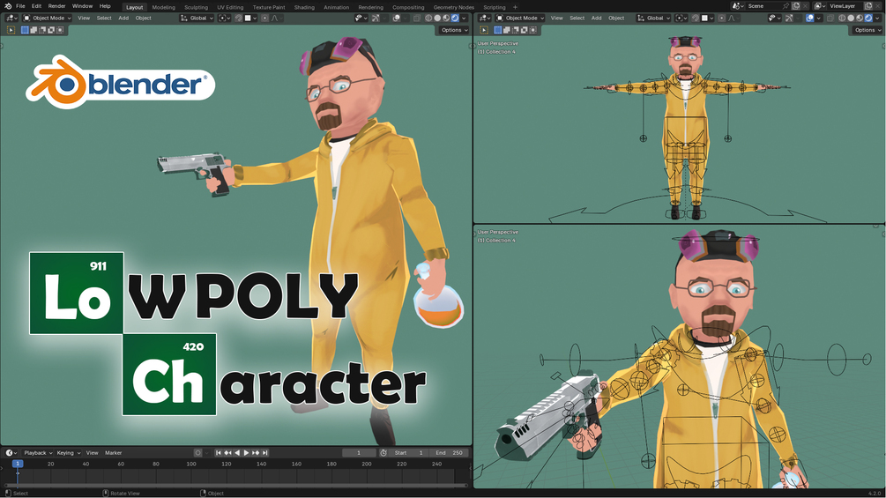This screenshot has height=498, width=886.
Task: Open the Options dropdown in the left viewport
Action: click(454, 30)
